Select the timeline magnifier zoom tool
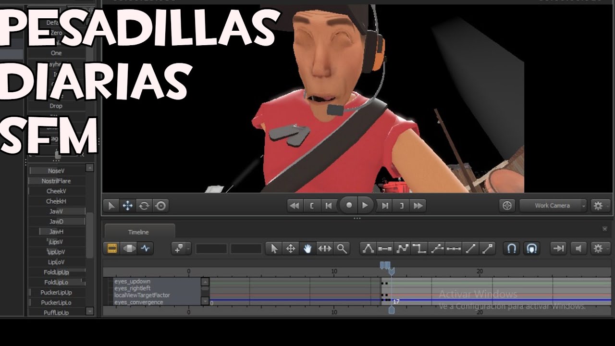The image size is (615, 346). point(342,248)
